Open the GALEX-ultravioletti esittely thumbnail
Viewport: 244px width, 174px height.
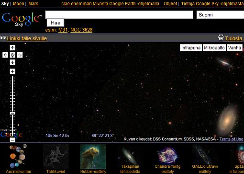pyautogui.click(x=205, y=159)
